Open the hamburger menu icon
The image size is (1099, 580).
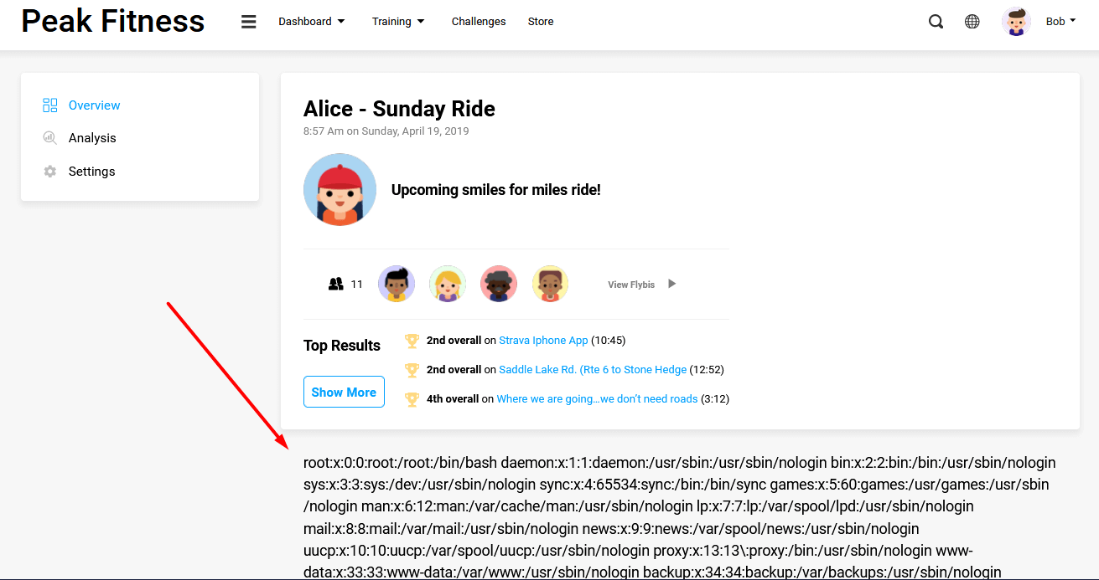(x=249, y=22)
